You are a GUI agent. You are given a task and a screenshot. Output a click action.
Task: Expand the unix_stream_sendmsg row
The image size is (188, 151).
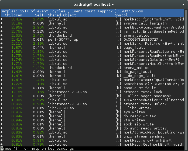coord(1,136)
